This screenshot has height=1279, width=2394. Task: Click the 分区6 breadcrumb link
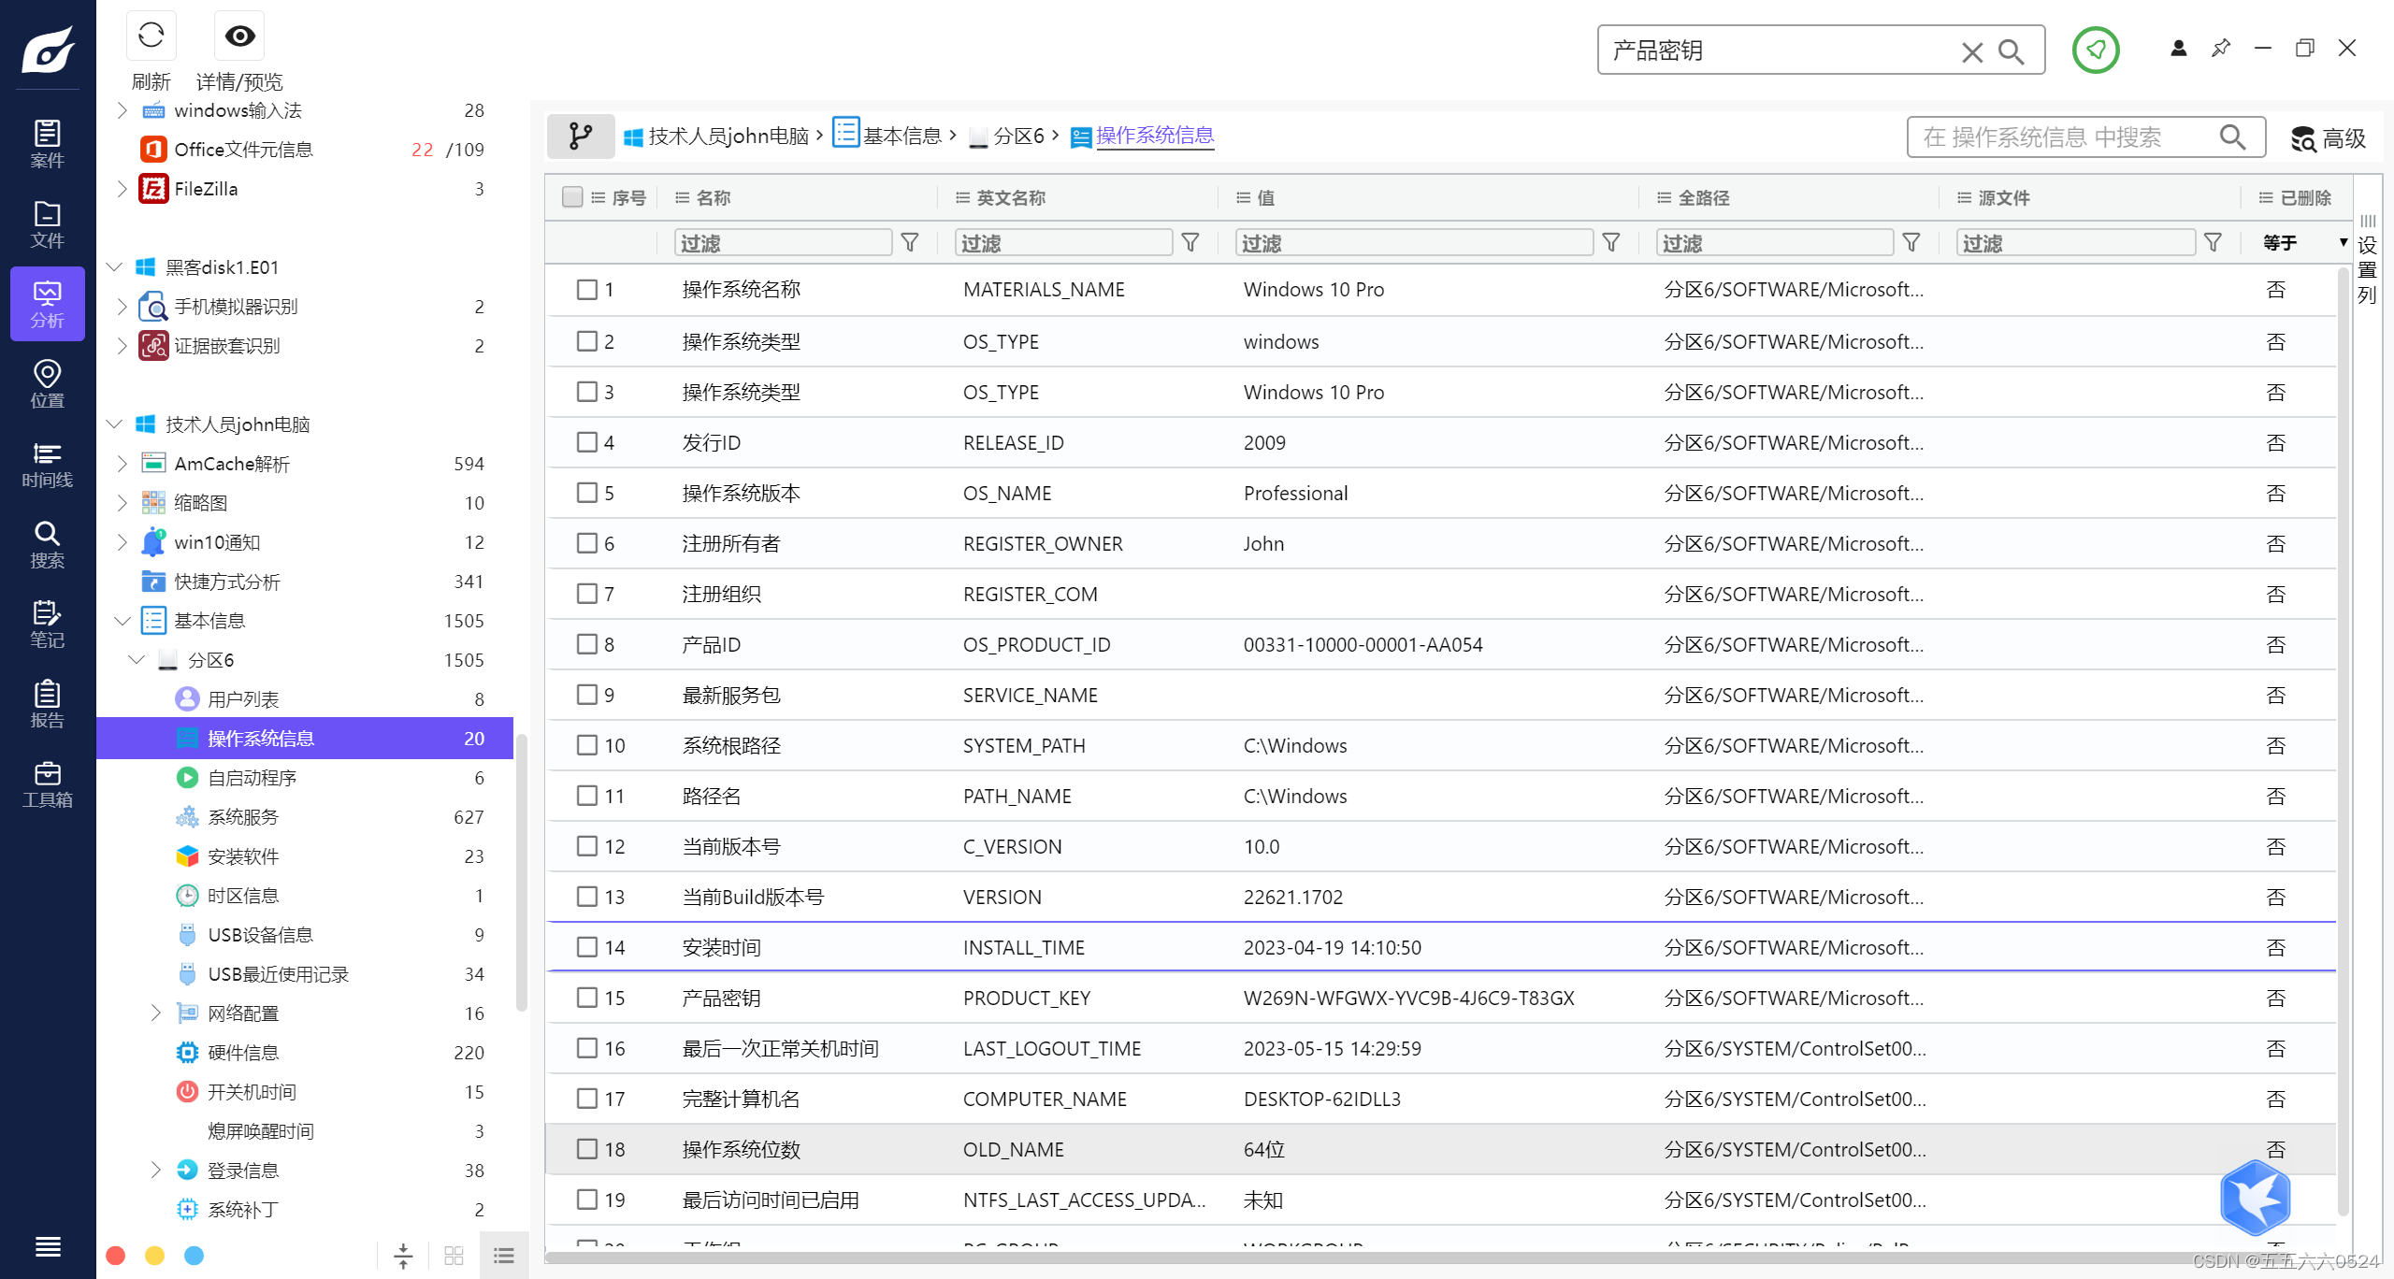[1017, 137]
